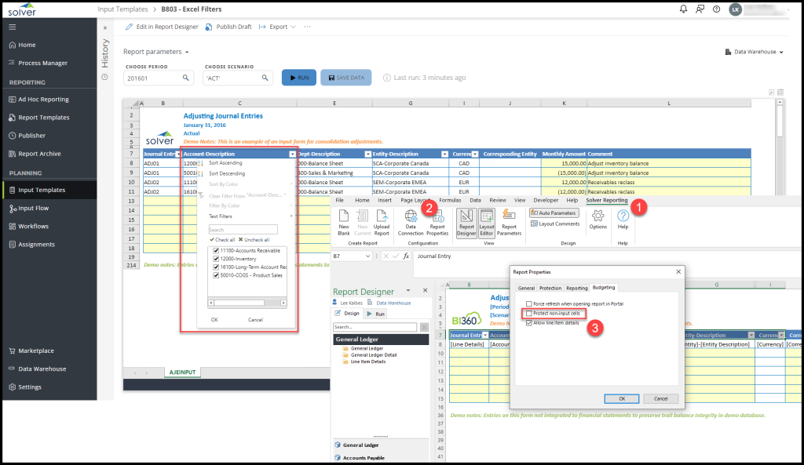The image size is (804, 465).
Task: Open Journal Entry column filter dropdown
Action: click(x=178, y=154)
